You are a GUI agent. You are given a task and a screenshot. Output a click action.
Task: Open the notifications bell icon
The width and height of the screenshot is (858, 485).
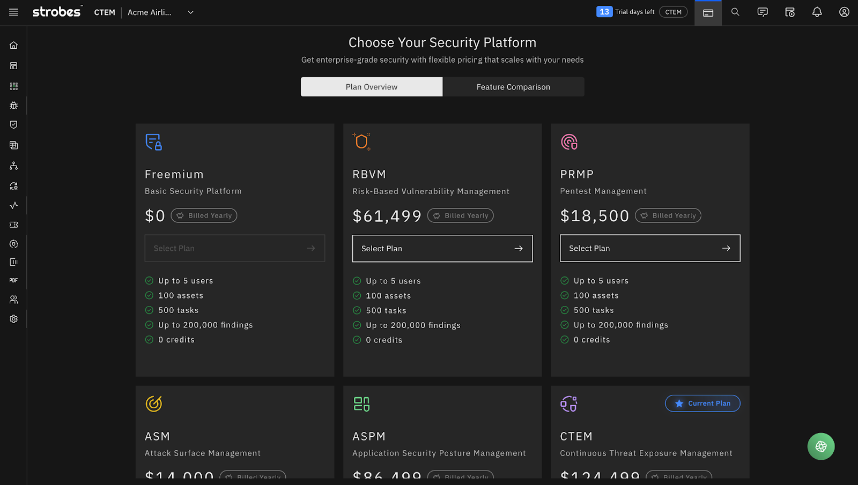817,12
